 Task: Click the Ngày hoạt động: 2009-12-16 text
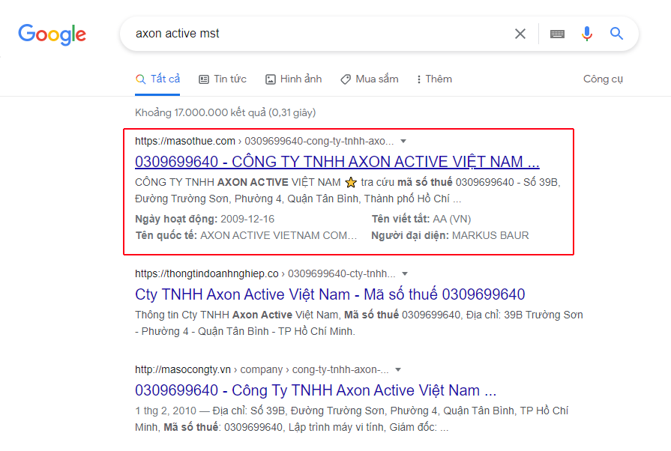coord(205,219)
